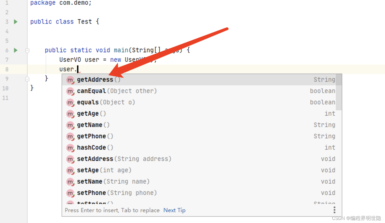Viewport: 385px width, 223px height.
Task: Click the setPhone method icon
Action: coord(70,193)
